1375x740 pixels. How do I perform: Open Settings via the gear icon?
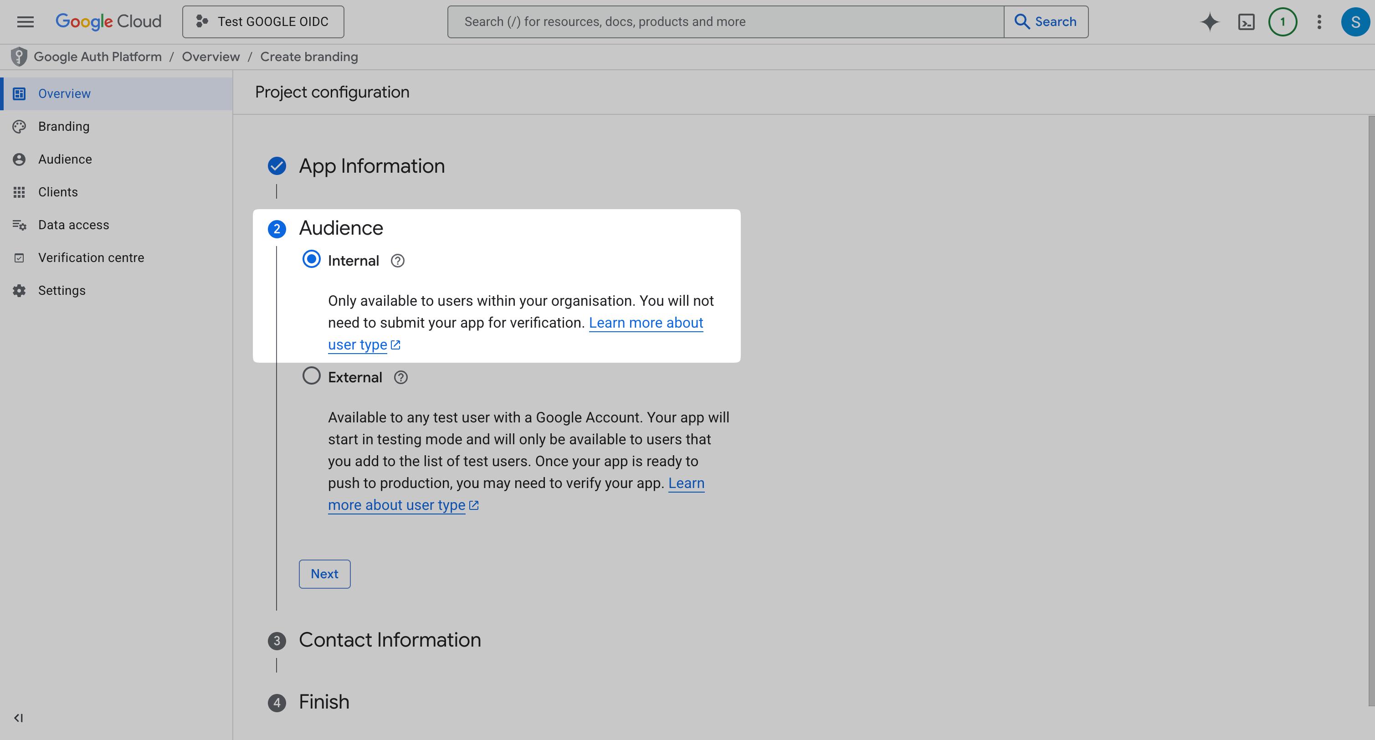(x=19, y=290)
